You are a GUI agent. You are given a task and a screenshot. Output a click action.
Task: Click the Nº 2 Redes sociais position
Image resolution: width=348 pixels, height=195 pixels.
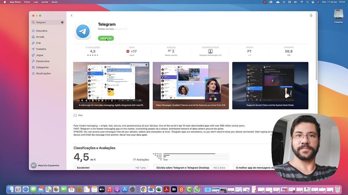pyautogui.click(x=171, y=51)
